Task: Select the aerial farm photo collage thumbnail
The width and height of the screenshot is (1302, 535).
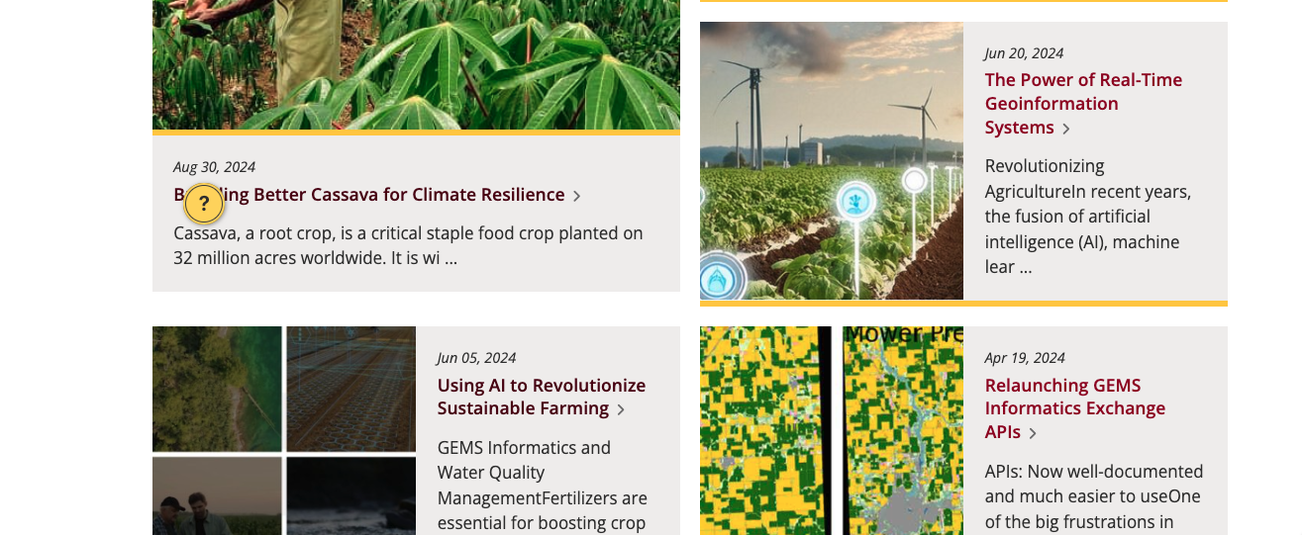Action: [x=283, y=430]
